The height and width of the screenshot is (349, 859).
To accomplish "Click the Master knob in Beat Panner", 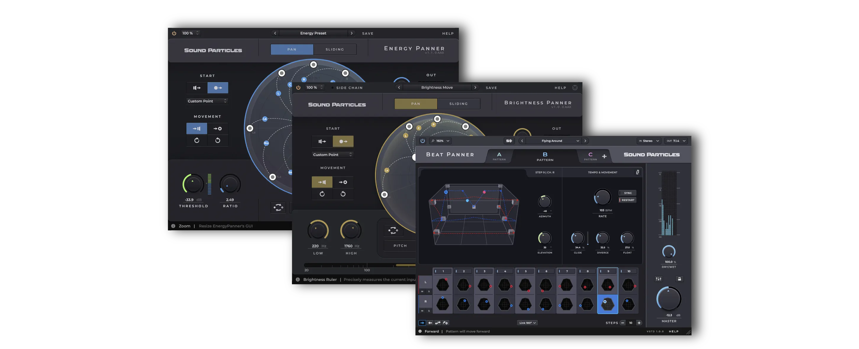I will point(669,299).
